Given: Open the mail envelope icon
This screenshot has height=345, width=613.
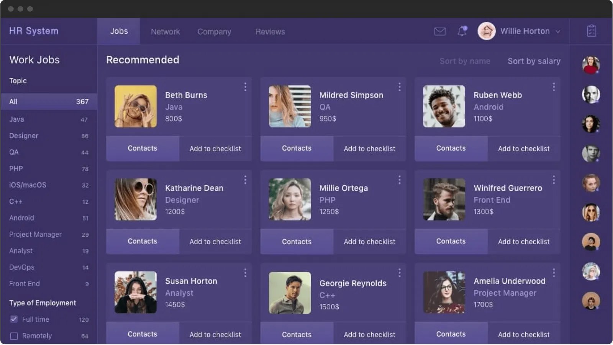Looking at the screenshot, I should tap(440, 31).
